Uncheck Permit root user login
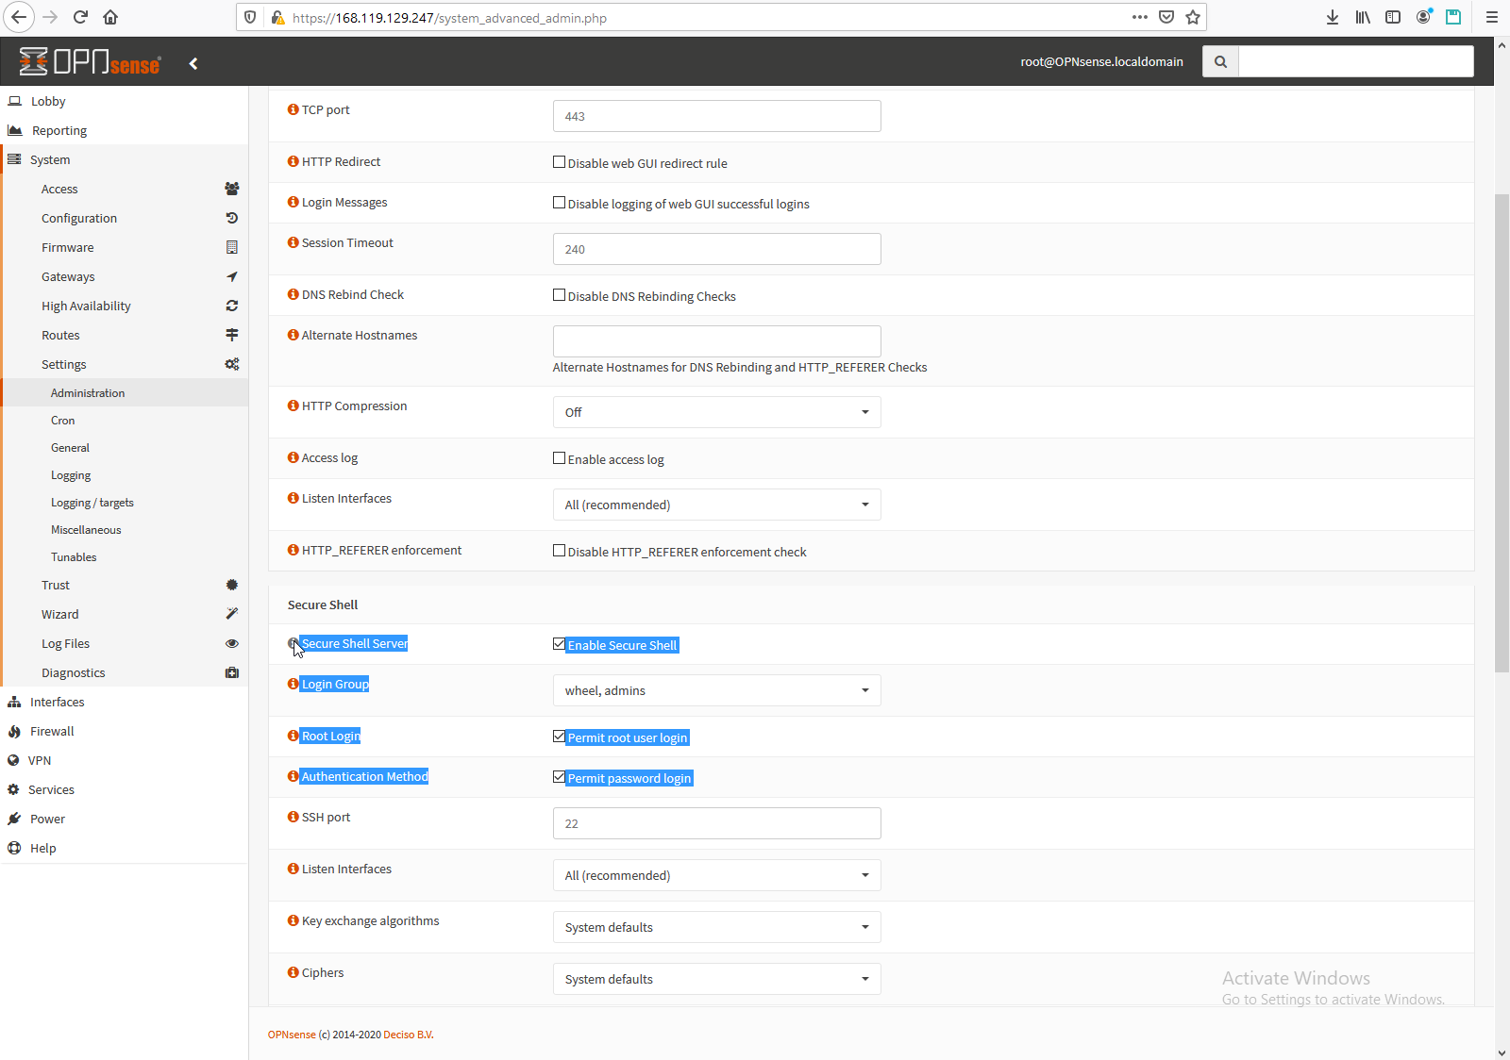This screenshot has height=1060, width=1510. [559, 737]
